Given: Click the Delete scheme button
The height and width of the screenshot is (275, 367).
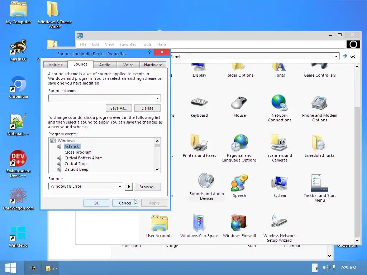Looking at the screenshot, I should point(147,108).
